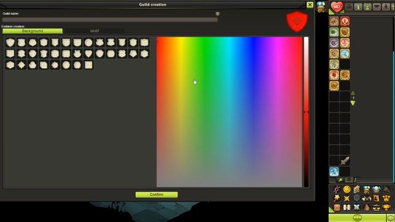395x222 pixels.
Task: Click the Guild name input field
Action: tap(110, 20)
